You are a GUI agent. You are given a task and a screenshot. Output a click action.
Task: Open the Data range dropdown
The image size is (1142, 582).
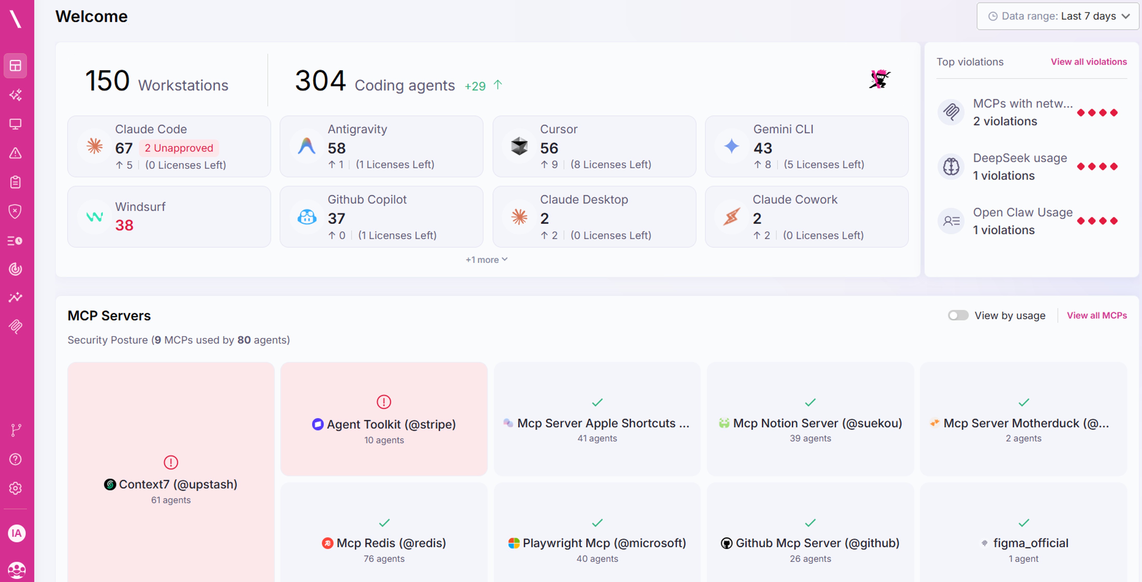click(x=1057, y=16)
